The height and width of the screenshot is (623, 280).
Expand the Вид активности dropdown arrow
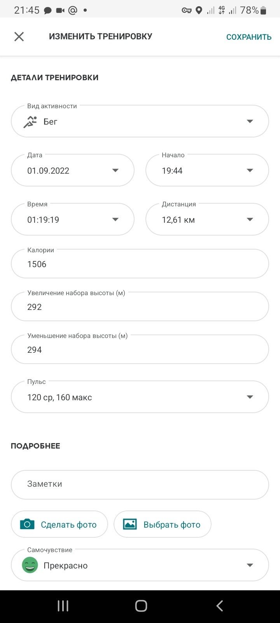250,121
